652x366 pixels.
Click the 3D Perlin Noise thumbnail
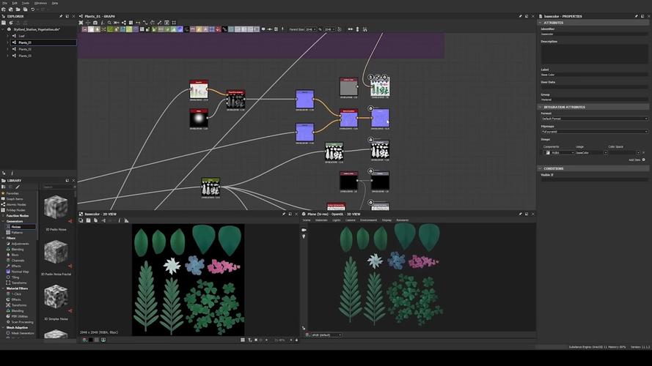56,209
